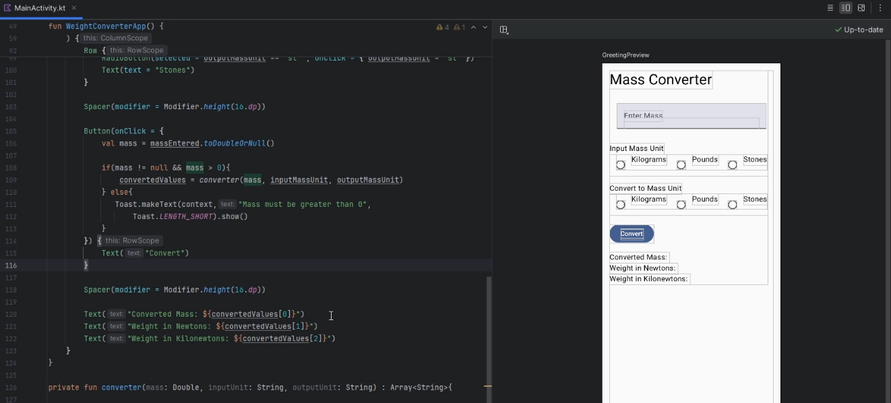The height and width of the screenshot is (403, 891).
Task: Select the Input Mass Unit Pounds radio button
Action: tap(681, 165)
